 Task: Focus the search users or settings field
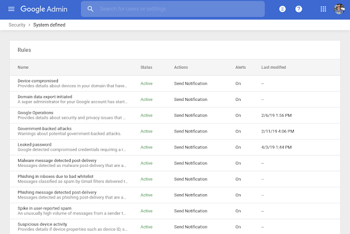coord(175,9)
